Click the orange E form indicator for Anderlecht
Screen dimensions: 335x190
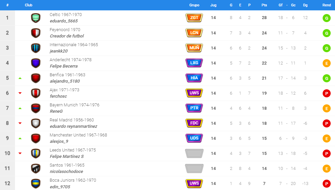pos(326,63)
